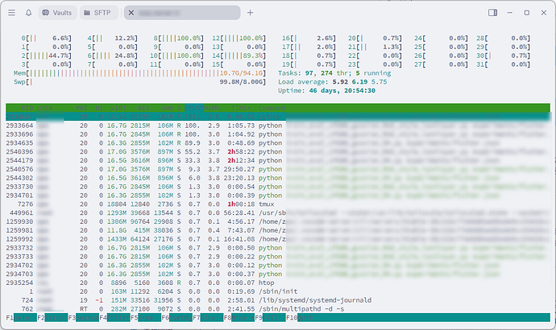Select the htop process row
Viewport: 556px width, 330px height.
(278, 283)
